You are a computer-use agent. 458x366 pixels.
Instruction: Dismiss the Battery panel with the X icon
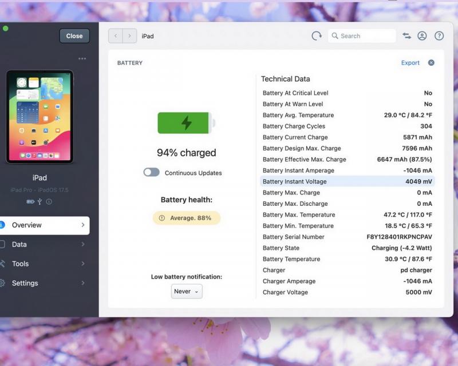tap(431, 63)
